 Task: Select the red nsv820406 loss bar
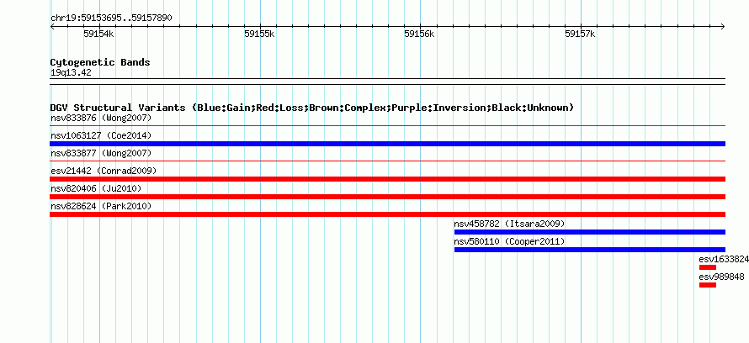pos(387,197)
